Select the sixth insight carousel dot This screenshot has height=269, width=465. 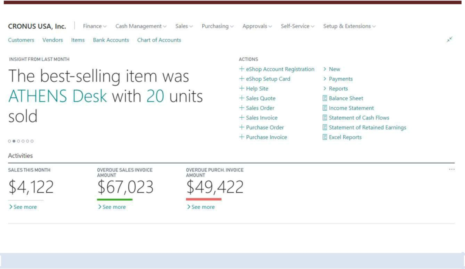pos(32,141)
